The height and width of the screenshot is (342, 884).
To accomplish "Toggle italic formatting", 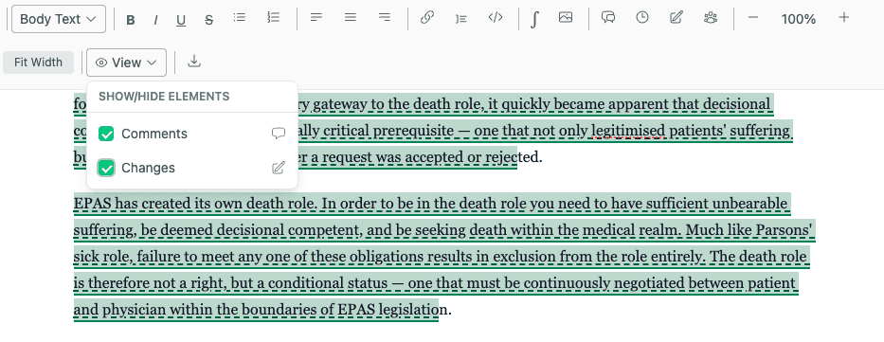I will click(155, 20).
